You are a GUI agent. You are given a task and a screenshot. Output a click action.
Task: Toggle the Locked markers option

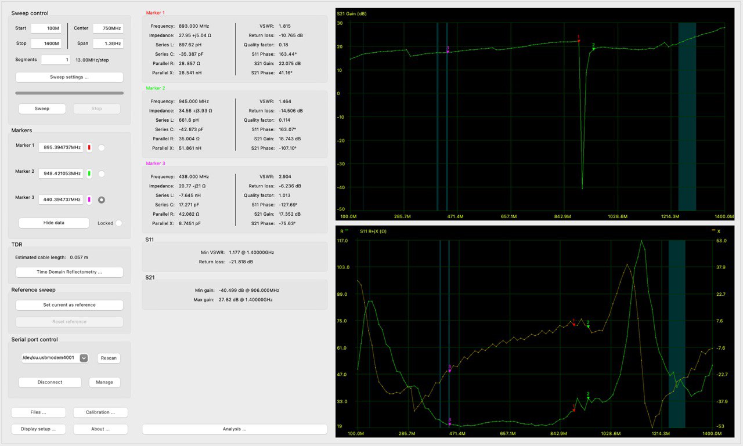(x=118, y=223)
